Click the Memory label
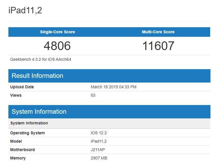Viewport: 218px width, 167px height. pos(18,158)
